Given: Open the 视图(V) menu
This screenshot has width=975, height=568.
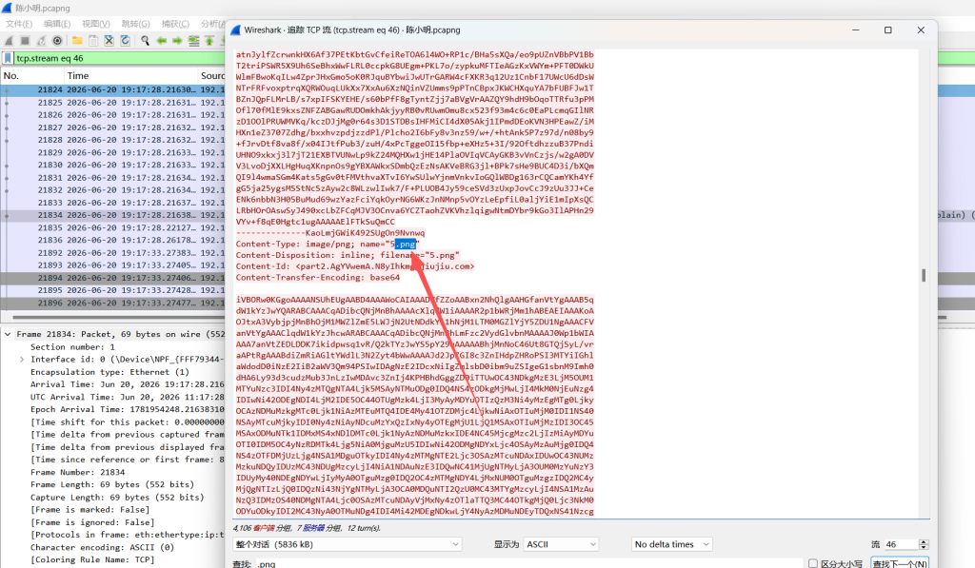Looking at the screenshot, I should pyautogui.click(x=96, y=24).
